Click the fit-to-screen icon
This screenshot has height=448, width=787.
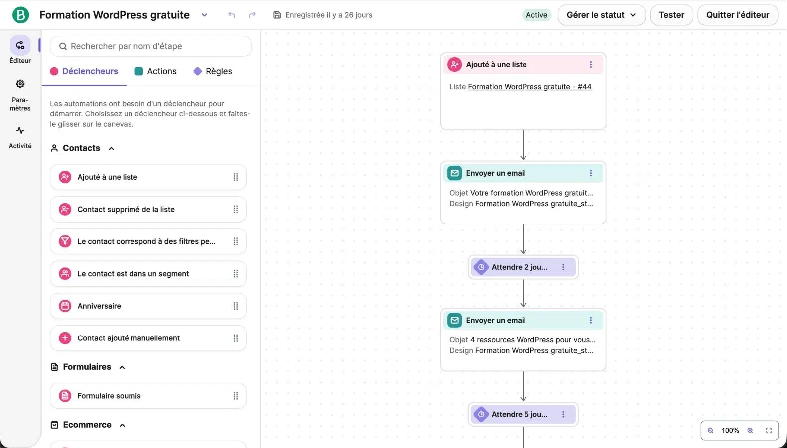click(769, 431)
